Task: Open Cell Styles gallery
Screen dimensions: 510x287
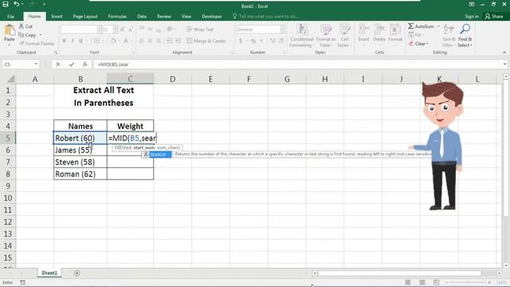Action: tap(344, 36)
